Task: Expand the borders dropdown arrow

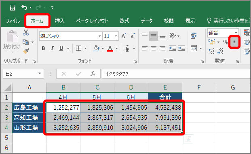Action: [85, 48]
